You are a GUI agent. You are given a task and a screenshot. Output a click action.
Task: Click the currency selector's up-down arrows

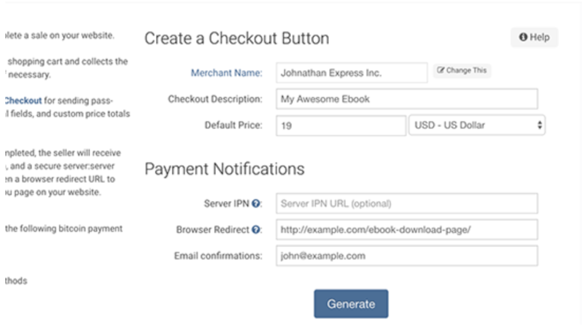point(539,125)
